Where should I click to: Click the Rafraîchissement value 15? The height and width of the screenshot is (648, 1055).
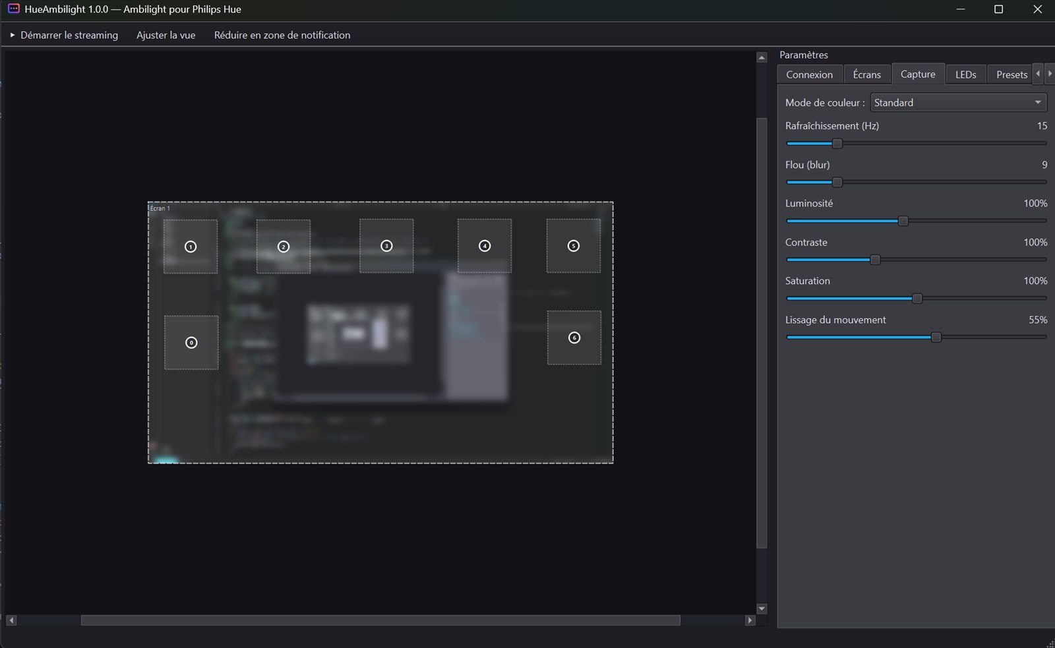tap(1042, 126)
